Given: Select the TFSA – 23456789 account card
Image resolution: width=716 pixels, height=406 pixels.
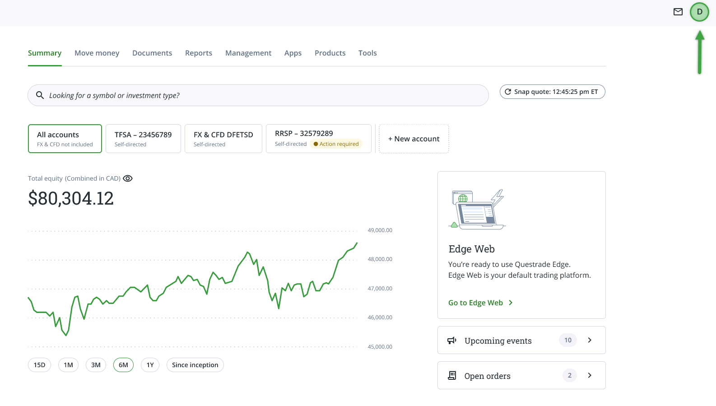Looking at the screenshot, I should (143, 139).
